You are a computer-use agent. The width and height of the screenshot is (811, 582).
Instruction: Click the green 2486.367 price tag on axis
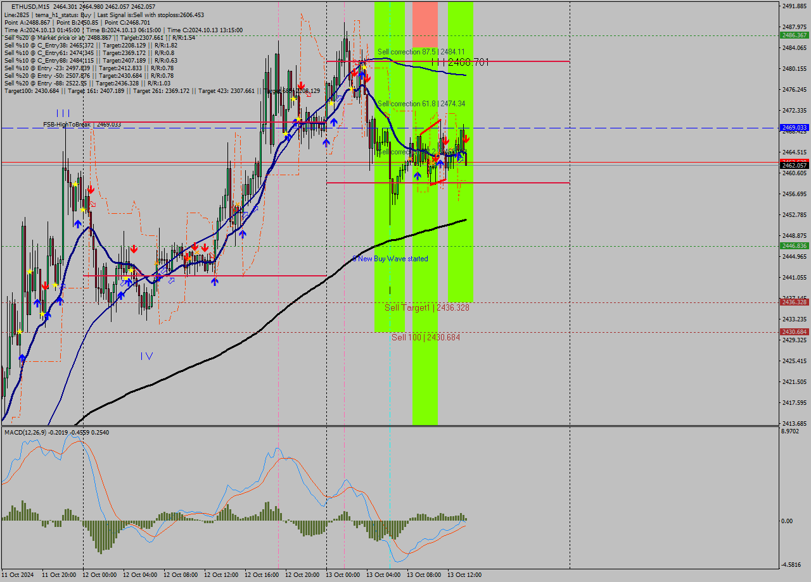coord(795,35)
